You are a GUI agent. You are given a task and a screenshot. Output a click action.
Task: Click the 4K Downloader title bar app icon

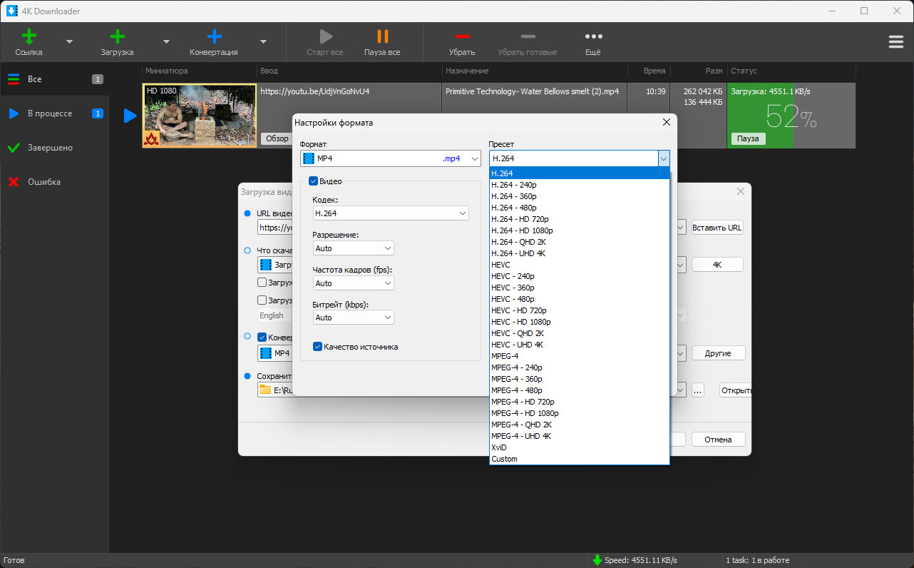11,11
